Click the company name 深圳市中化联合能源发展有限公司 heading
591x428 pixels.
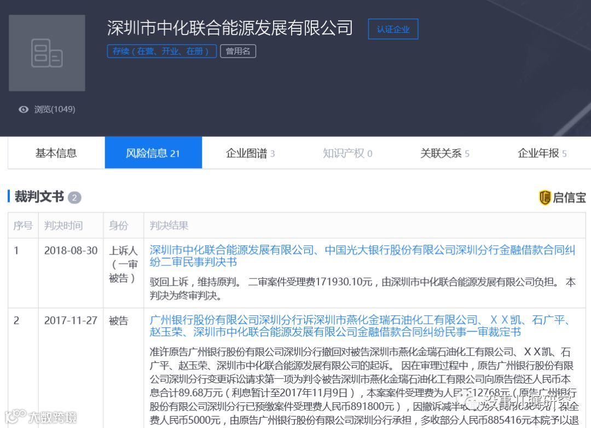coord(230,28)
